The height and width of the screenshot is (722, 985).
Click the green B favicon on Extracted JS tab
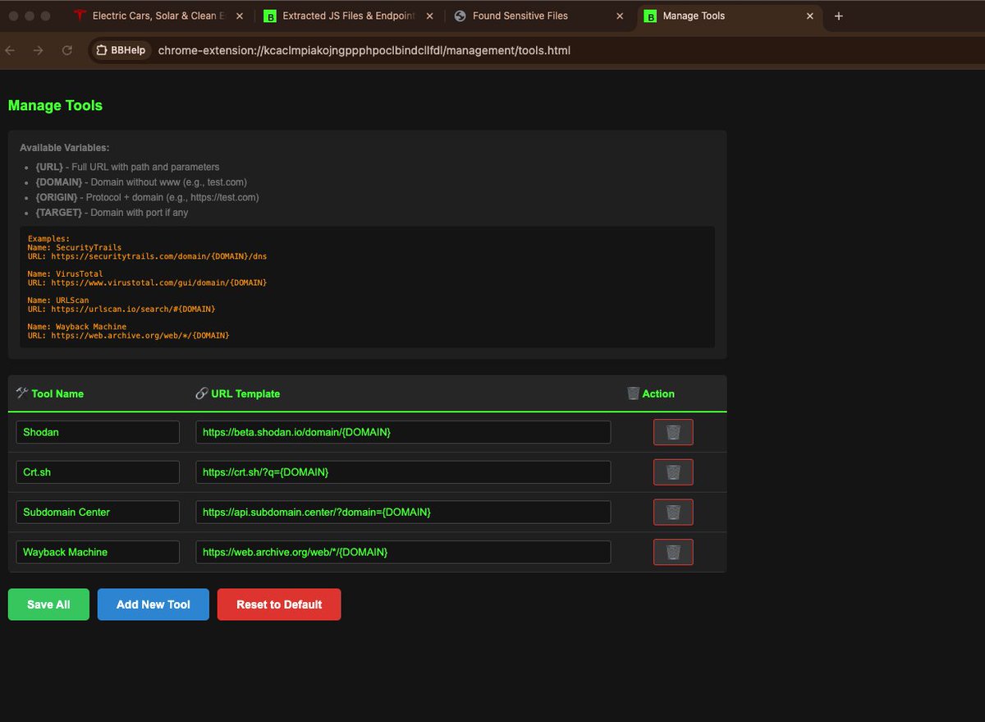coord(270,16)
